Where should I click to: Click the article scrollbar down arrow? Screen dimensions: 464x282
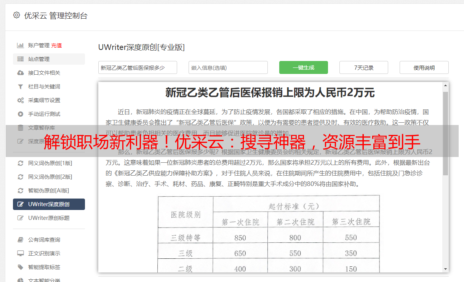[x=445, y=269]
